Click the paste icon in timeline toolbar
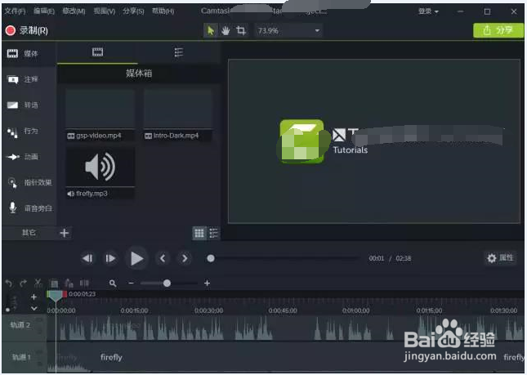This screenshot has height=375, width=527. click(69, 283)
